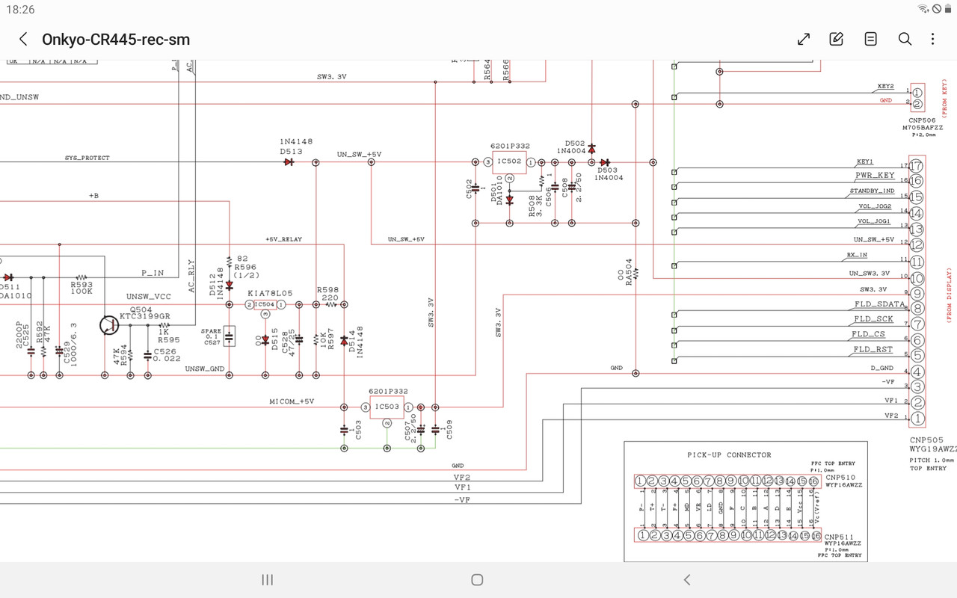Select the +5V_RELAY net label
Screen dimensions: 957x598
283,239
